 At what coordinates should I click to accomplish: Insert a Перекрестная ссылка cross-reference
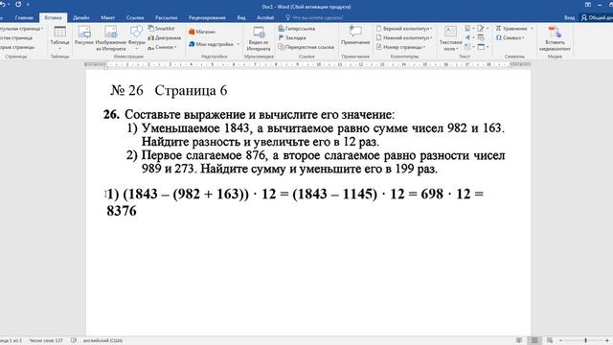click(306, 47)
